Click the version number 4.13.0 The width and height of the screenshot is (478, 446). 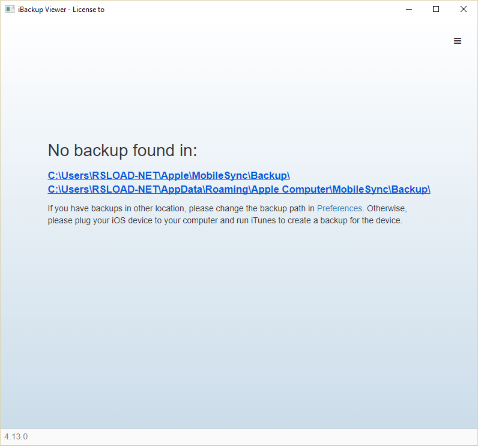coord(16,436)
